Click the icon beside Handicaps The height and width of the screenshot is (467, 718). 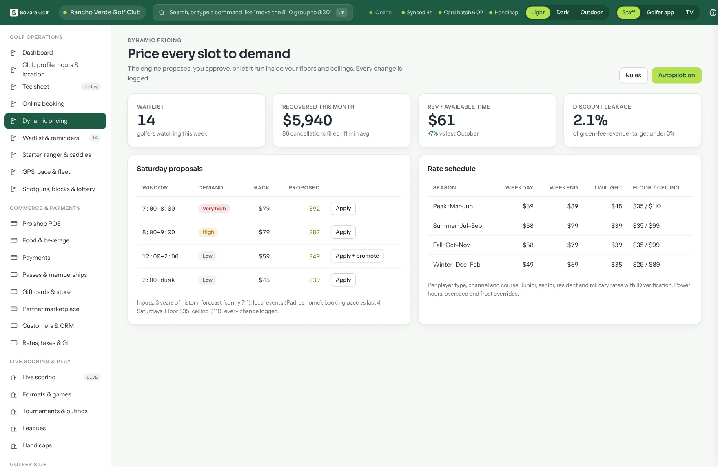14,446
